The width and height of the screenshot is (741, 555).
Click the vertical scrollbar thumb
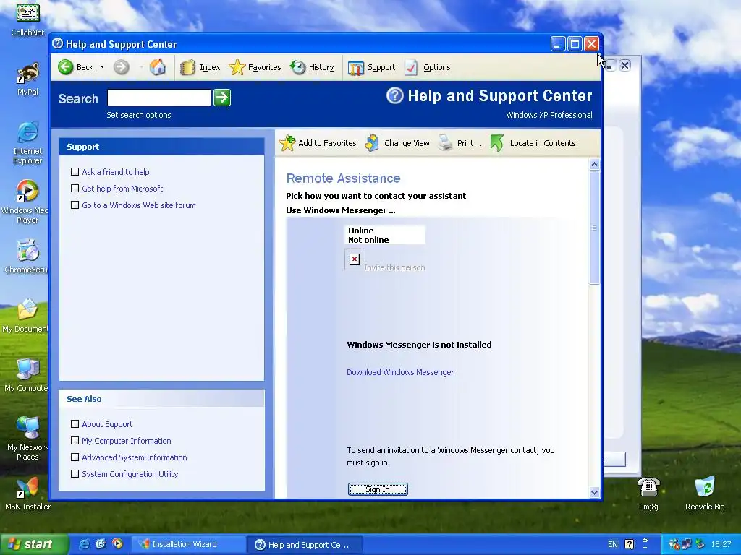595,228
